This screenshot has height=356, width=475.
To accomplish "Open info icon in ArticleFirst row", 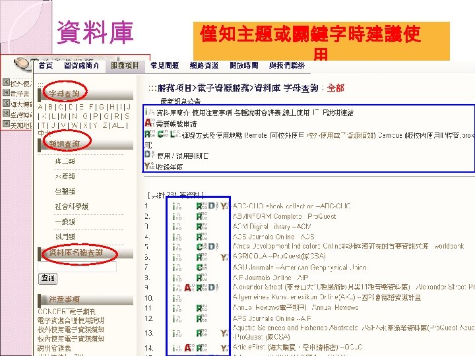I will 177,349.
